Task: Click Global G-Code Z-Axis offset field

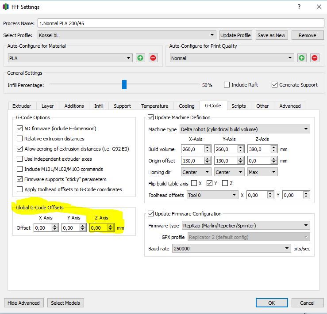Action: coord(102,227)
